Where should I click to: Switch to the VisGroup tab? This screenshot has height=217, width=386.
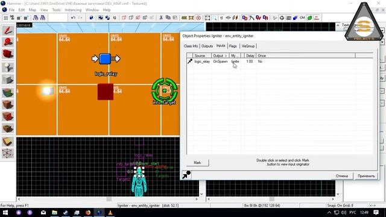[248, 46]
